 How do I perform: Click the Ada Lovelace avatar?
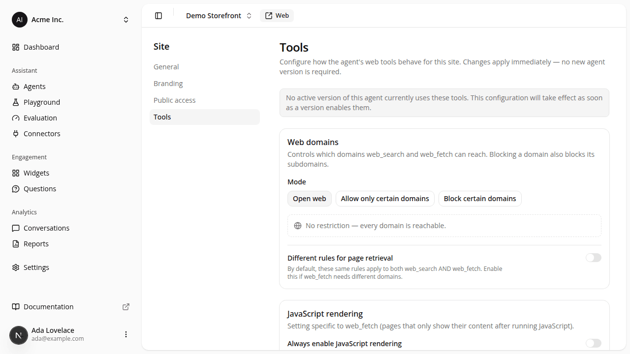pos(19,335)
